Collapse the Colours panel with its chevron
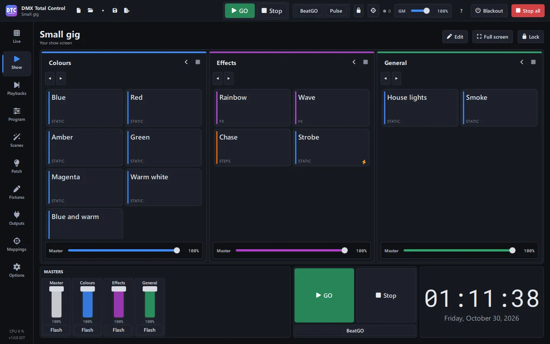The image size is (550, 344). 186,62
